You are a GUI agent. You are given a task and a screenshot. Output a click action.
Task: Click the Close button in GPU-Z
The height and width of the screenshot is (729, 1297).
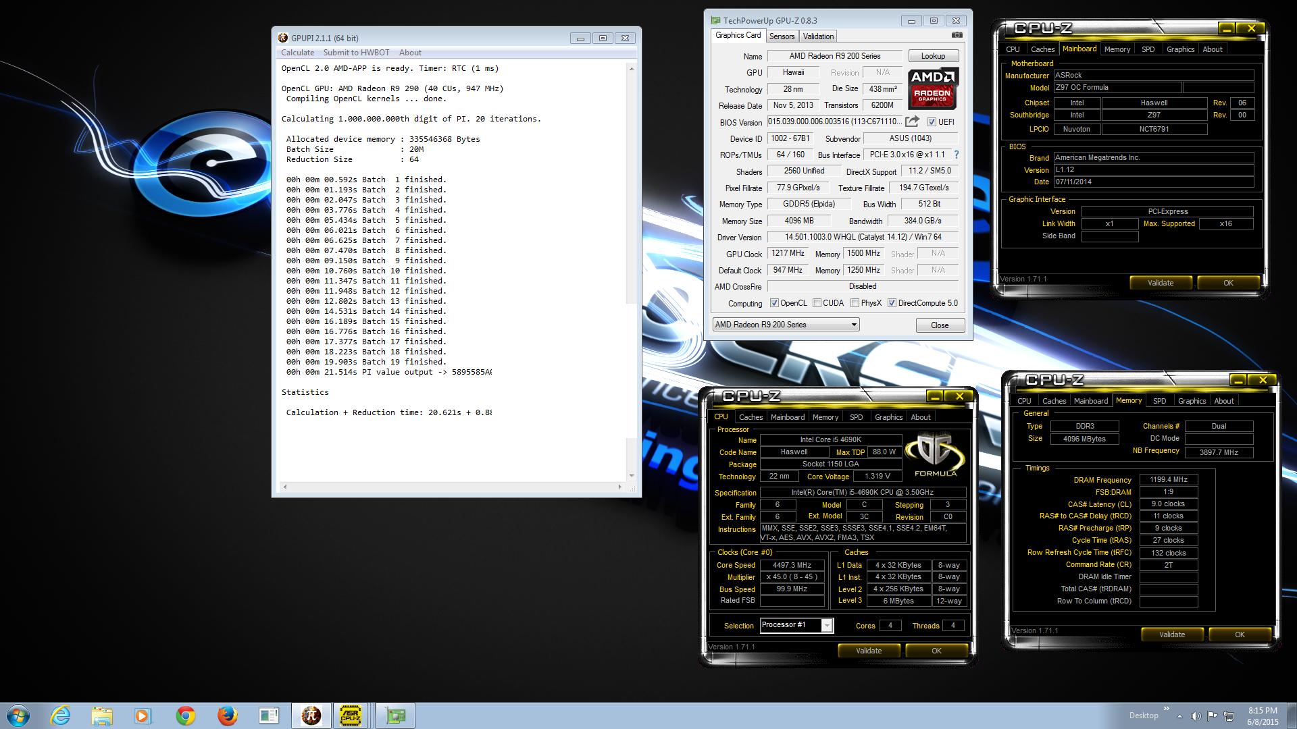pyautogui.click(x=940, y=325)
